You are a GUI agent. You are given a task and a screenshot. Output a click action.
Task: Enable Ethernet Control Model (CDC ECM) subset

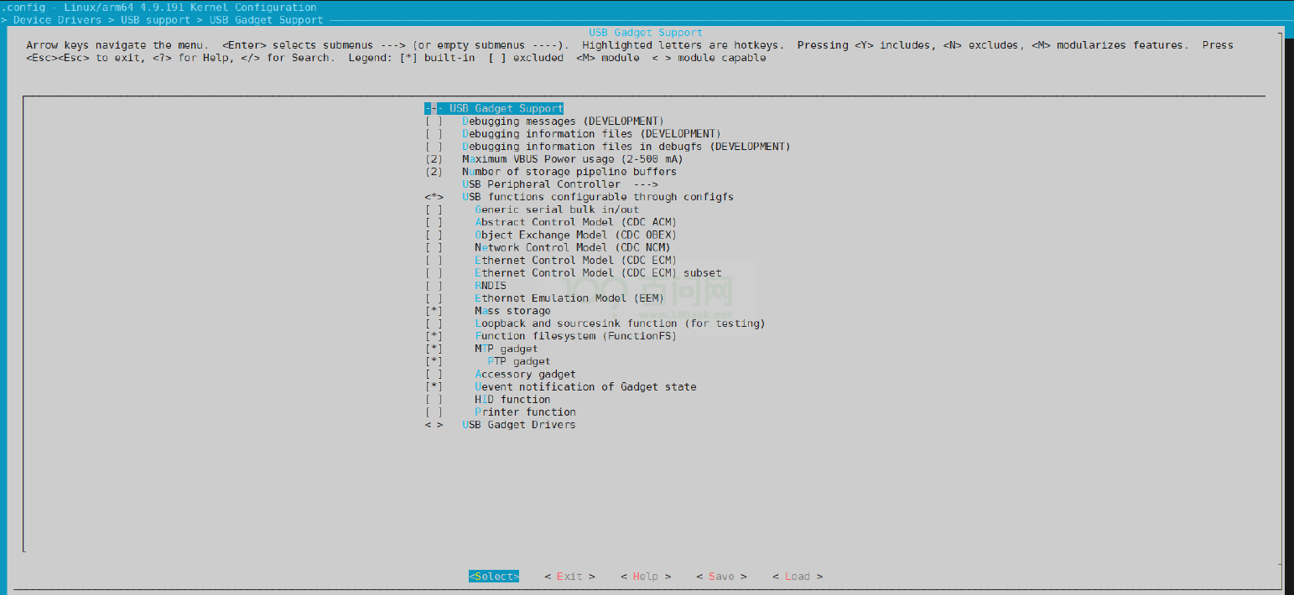pos(573,272)
